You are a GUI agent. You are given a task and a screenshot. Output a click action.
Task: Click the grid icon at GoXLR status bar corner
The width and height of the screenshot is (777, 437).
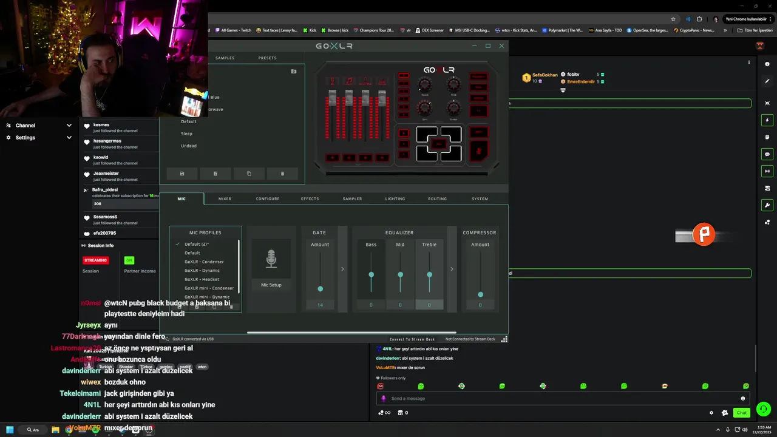504,339
